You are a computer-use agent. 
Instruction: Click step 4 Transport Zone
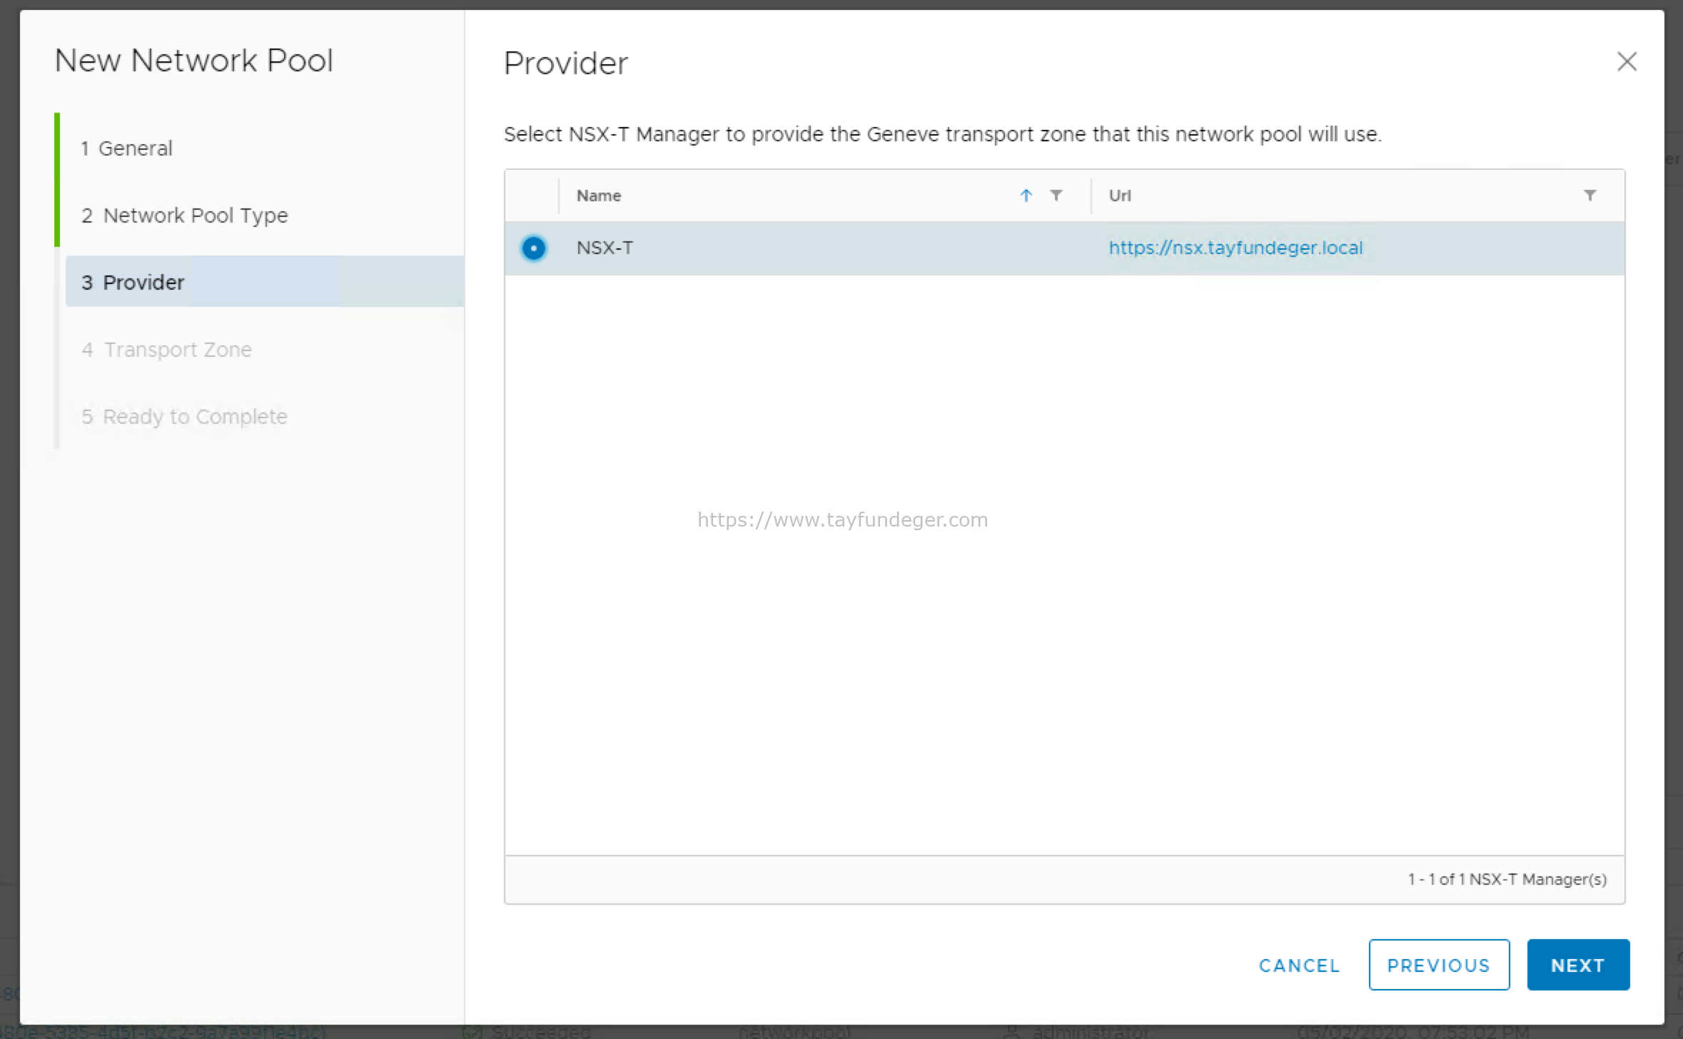(166, 350)
